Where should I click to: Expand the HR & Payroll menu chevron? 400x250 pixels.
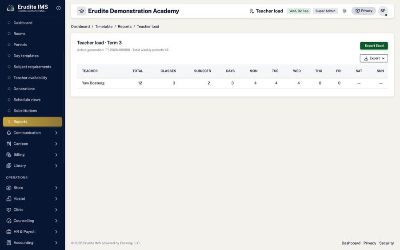(56, 232)
